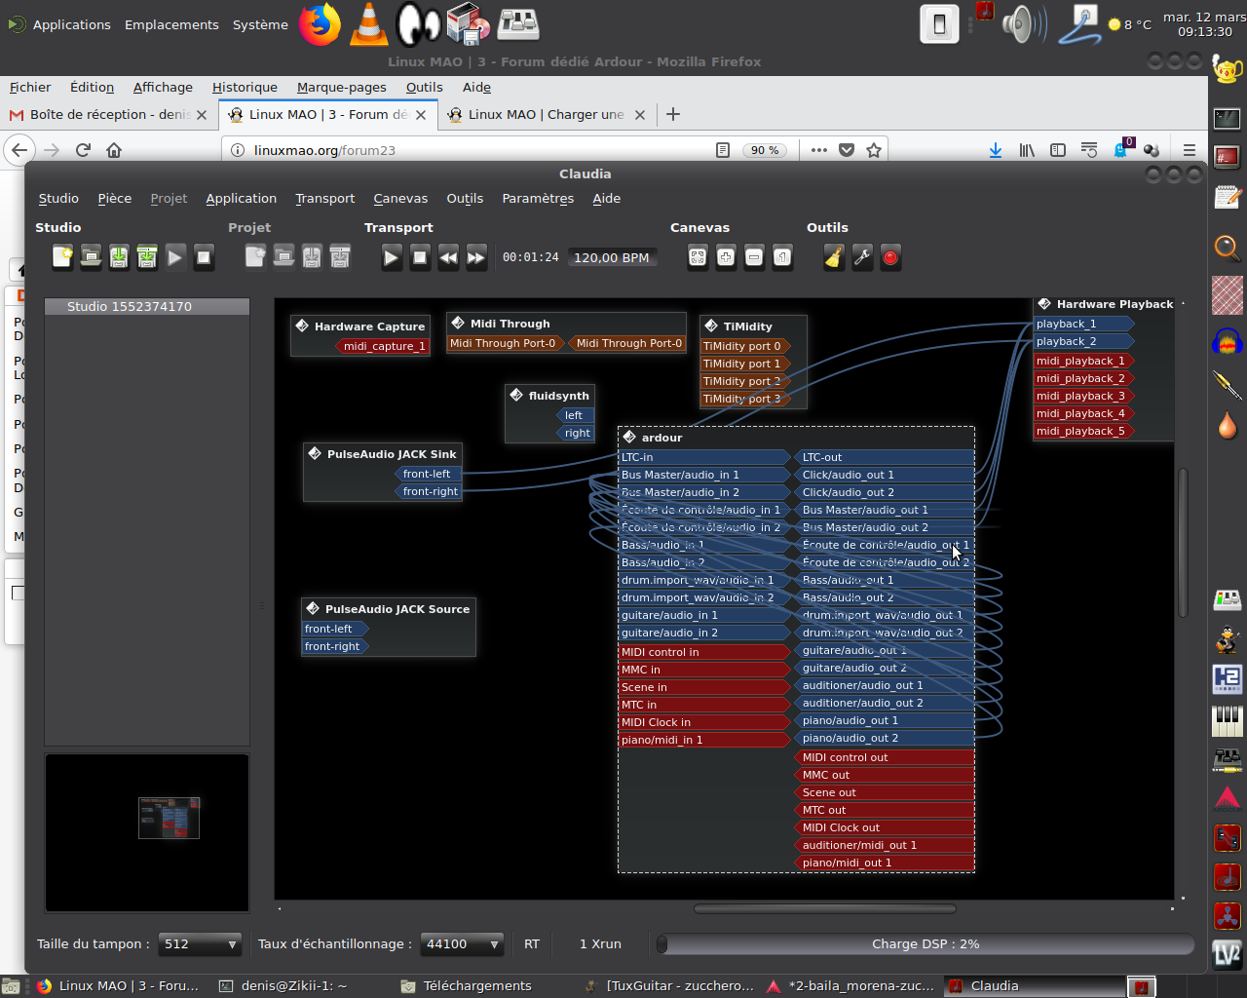Rewind the transport backwards
This screenshot has height=998, width=1247.
tap(448, 257)
